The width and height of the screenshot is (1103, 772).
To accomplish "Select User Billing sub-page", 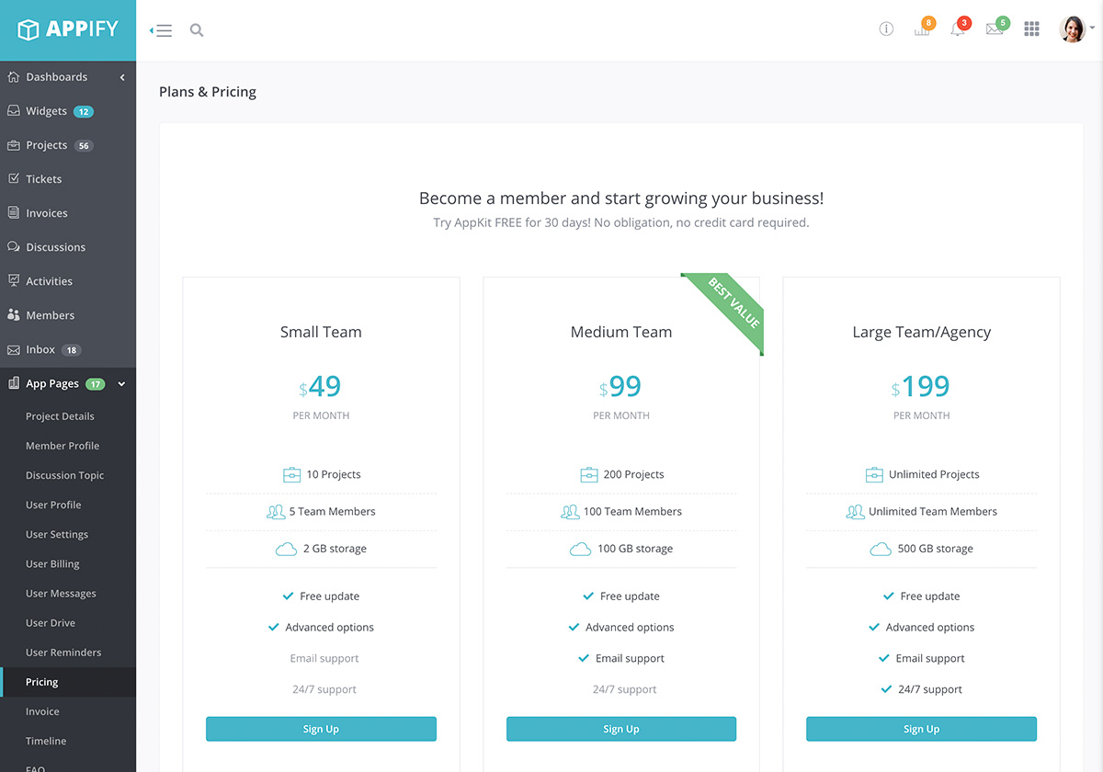I will click(x=52, y=563).
